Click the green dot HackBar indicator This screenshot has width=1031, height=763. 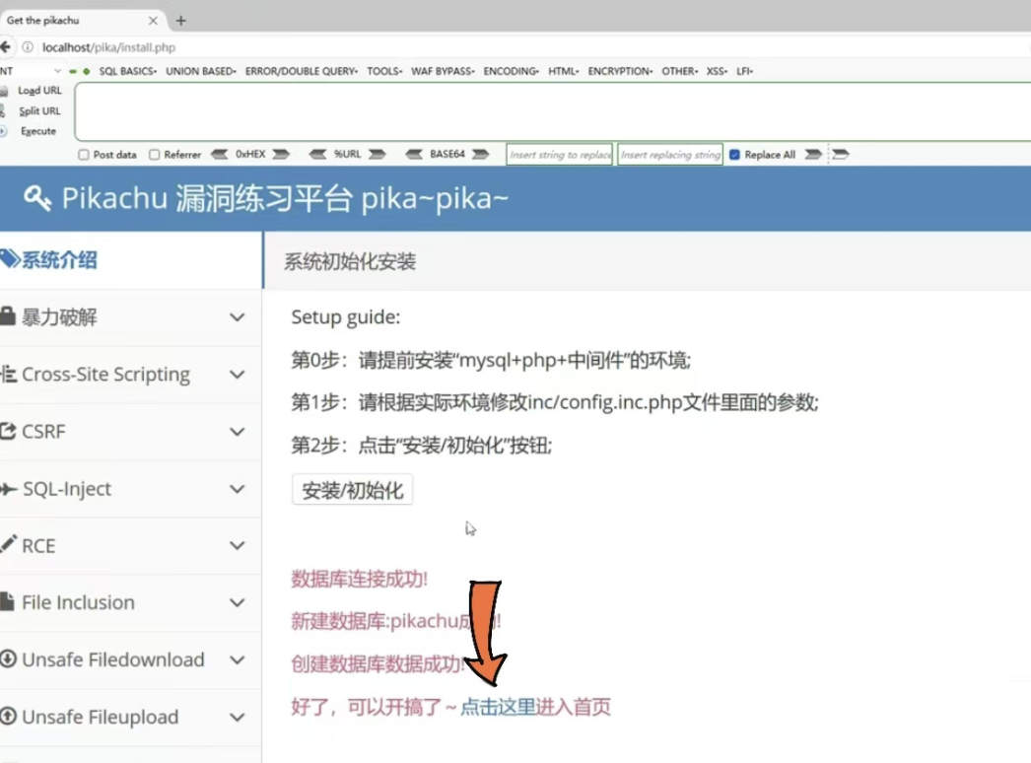[86, 71]
